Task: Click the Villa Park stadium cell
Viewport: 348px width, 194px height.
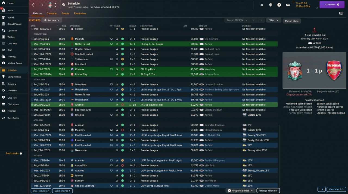Action: click(x=210, y=166)
